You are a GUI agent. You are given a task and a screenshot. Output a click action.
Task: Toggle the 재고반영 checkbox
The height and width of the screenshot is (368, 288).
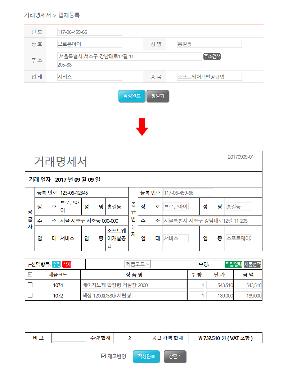point(104,356)
